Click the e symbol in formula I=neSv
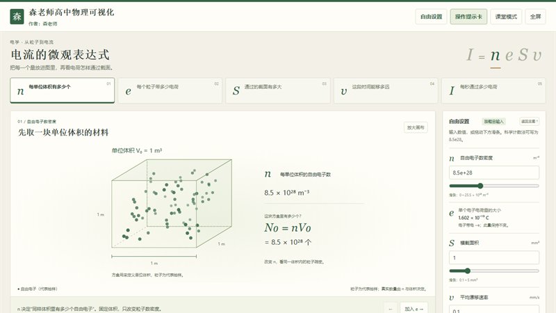Viewport: 556px width, 313px height. point(509,55)
